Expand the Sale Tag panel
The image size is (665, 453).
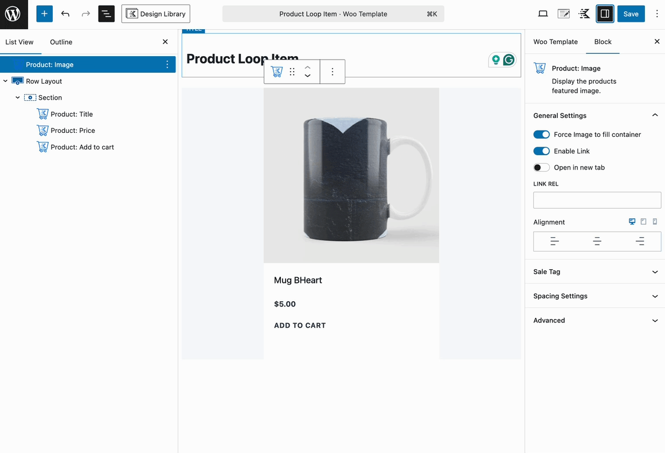click(595, 271)
